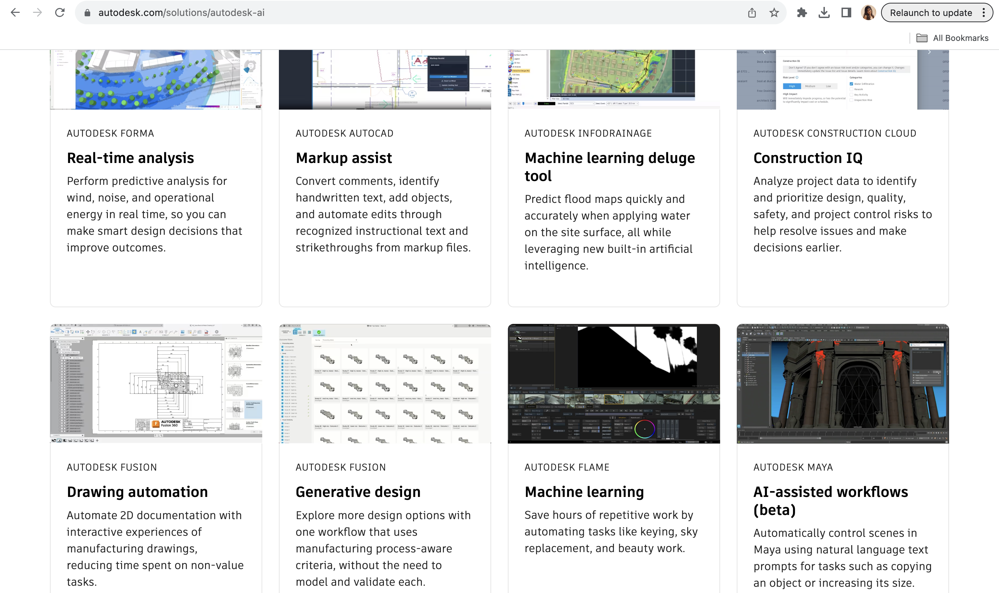Click the Markup assist description paragraph
The width and height of the screenshot is (999, 593).
tap(383, 214)
